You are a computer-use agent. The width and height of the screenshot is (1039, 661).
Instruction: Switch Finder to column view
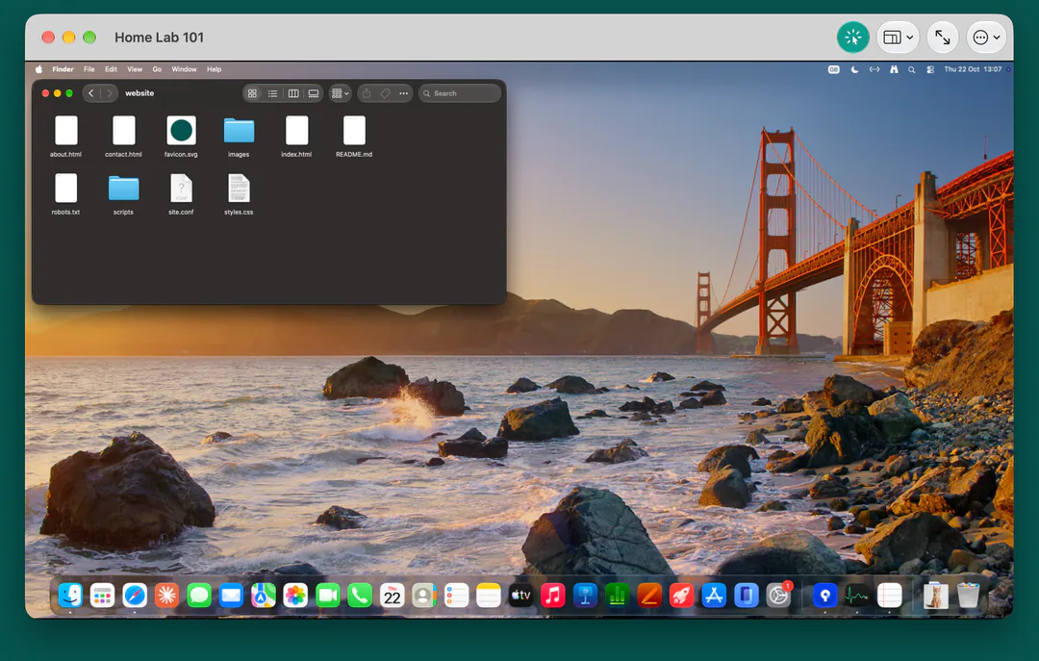click(292, 93)
